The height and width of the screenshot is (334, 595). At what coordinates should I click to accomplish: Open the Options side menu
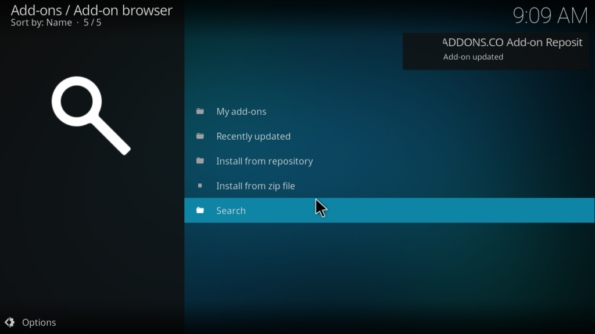click(x=30, y=322)
